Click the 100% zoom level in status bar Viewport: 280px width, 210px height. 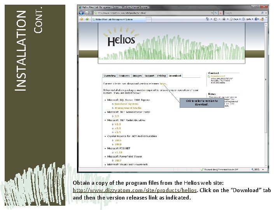255,170
